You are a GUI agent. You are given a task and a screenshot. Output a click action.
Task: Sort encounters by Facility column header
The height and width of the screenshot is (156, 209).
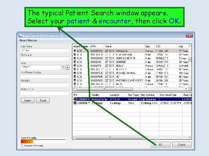tap(100, 95)
